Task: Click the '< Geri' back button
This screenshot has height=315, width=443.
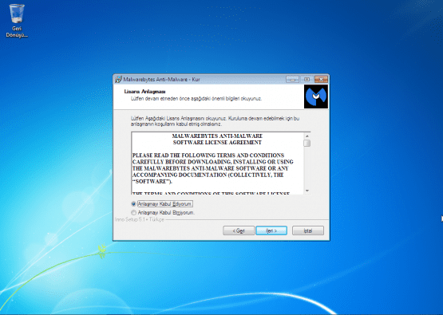Action: pos(239,230)
